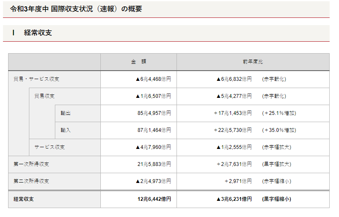Click the +2,971億円 year-over-year value
Image resolution: width=339 pixels, height=217 pixels.
point(238,181)
